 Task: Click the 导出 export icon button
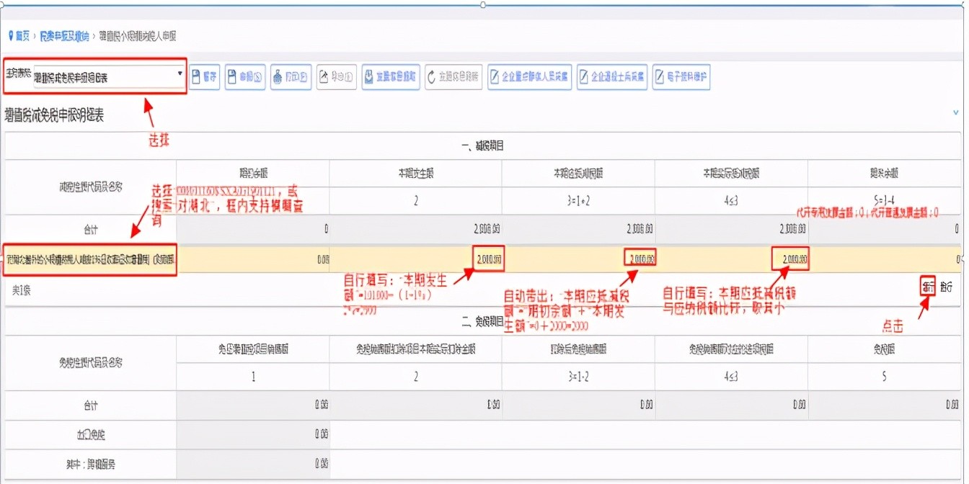coord(336,77)
